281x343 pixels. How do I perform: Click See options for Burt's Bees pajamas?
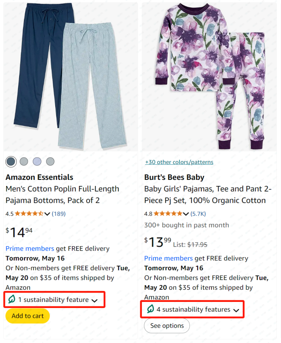tap(167, 326)
